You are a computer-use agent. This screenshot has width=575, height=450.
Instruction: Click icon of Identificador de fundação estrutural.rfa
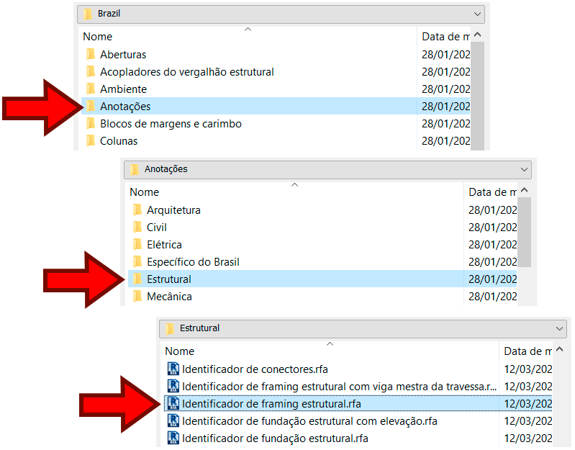(x=173, y=438)
